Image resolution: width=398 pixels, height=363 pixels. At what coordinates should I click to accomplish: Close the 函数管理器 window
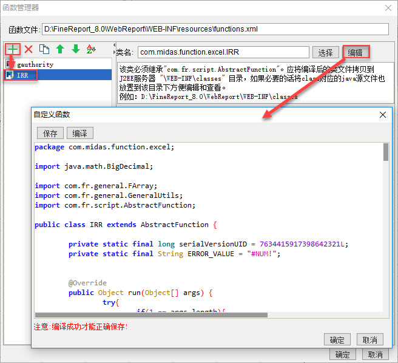click(x=388, y=8)
